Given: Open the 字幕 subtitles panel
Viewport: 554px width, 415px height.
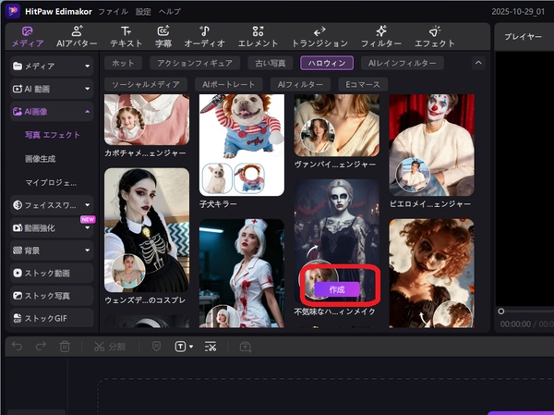Looking at the screenshot, I should pyautogui.click(x=164, y=36).
